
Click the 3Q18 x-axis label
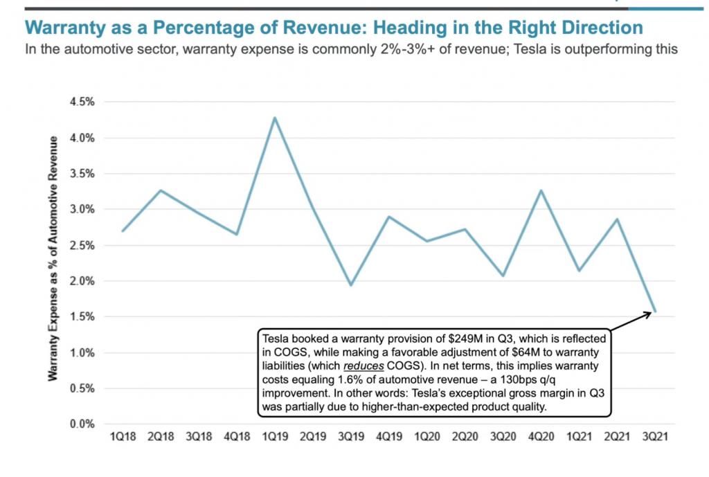point(199,437)
